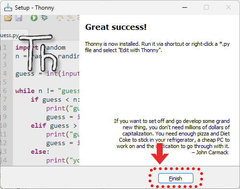Viewport: 240px width, 189px height.
Task: Minimize the Setup - Thonny window
Action: (185, 7)
